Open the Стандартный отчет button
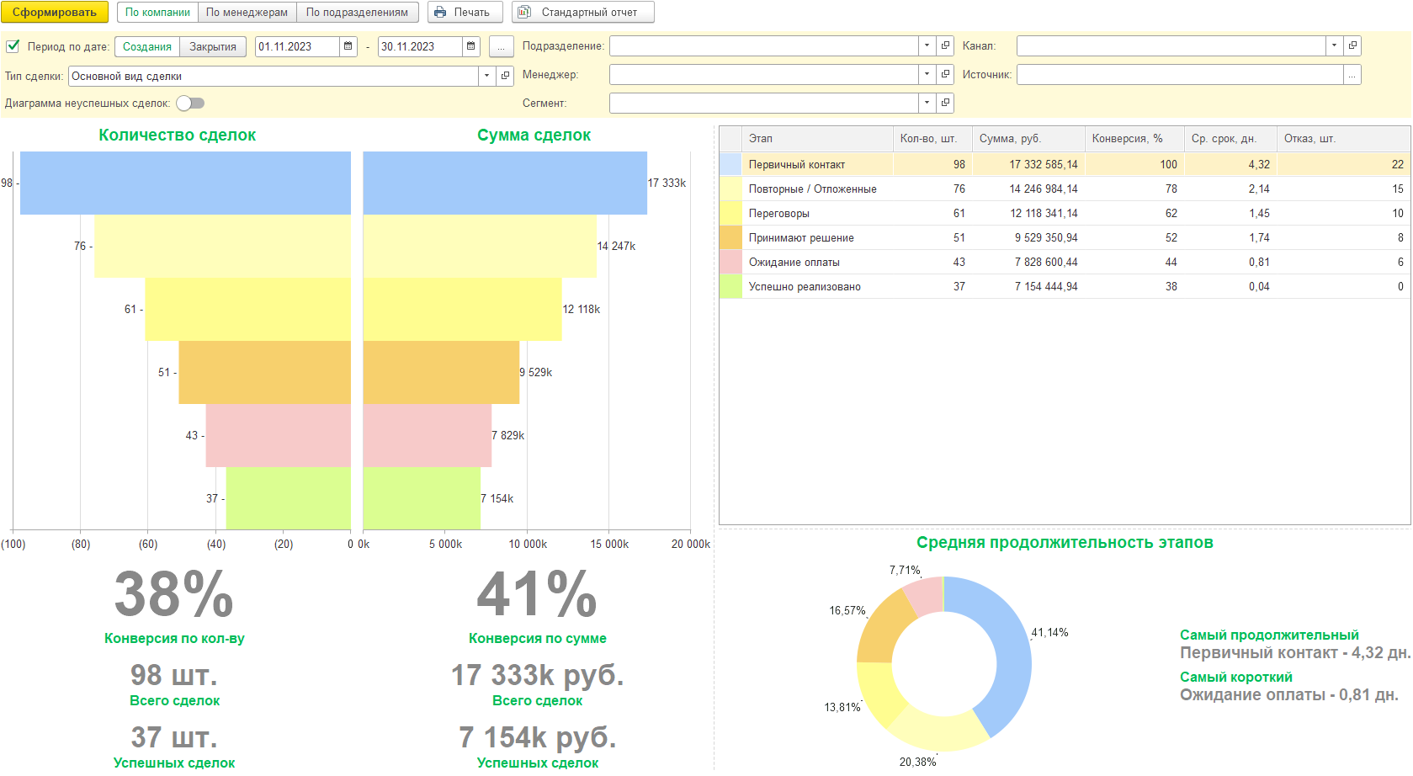Image resolution: width=1413 pixels, height=776 pixels. pyautogui.click(x=582, y=13)
